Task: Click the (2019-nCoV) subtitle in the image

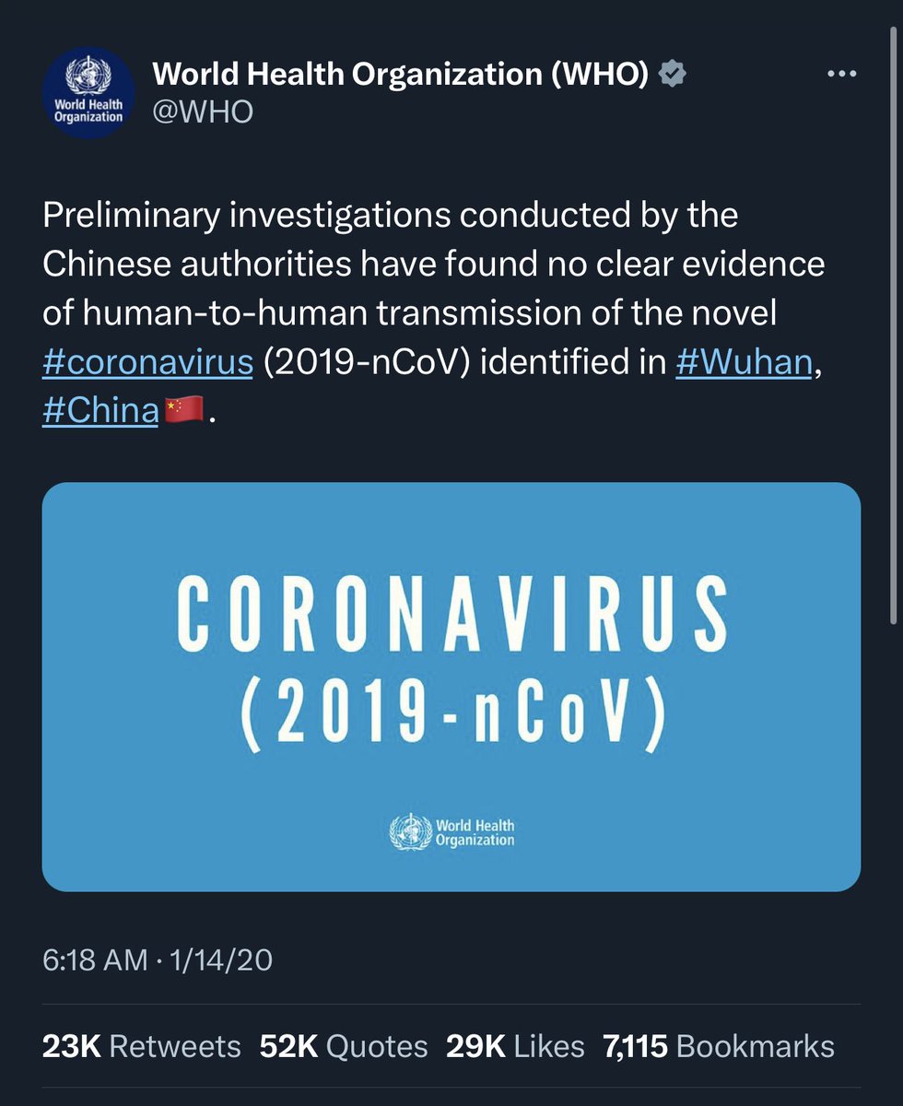Action: pyautogui.click(x=451, y=715)
